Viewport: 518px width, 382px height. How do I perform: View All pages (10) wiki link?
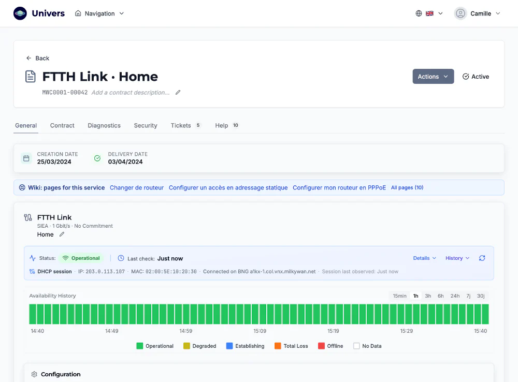pyautogui.click(x=407, y=187)
